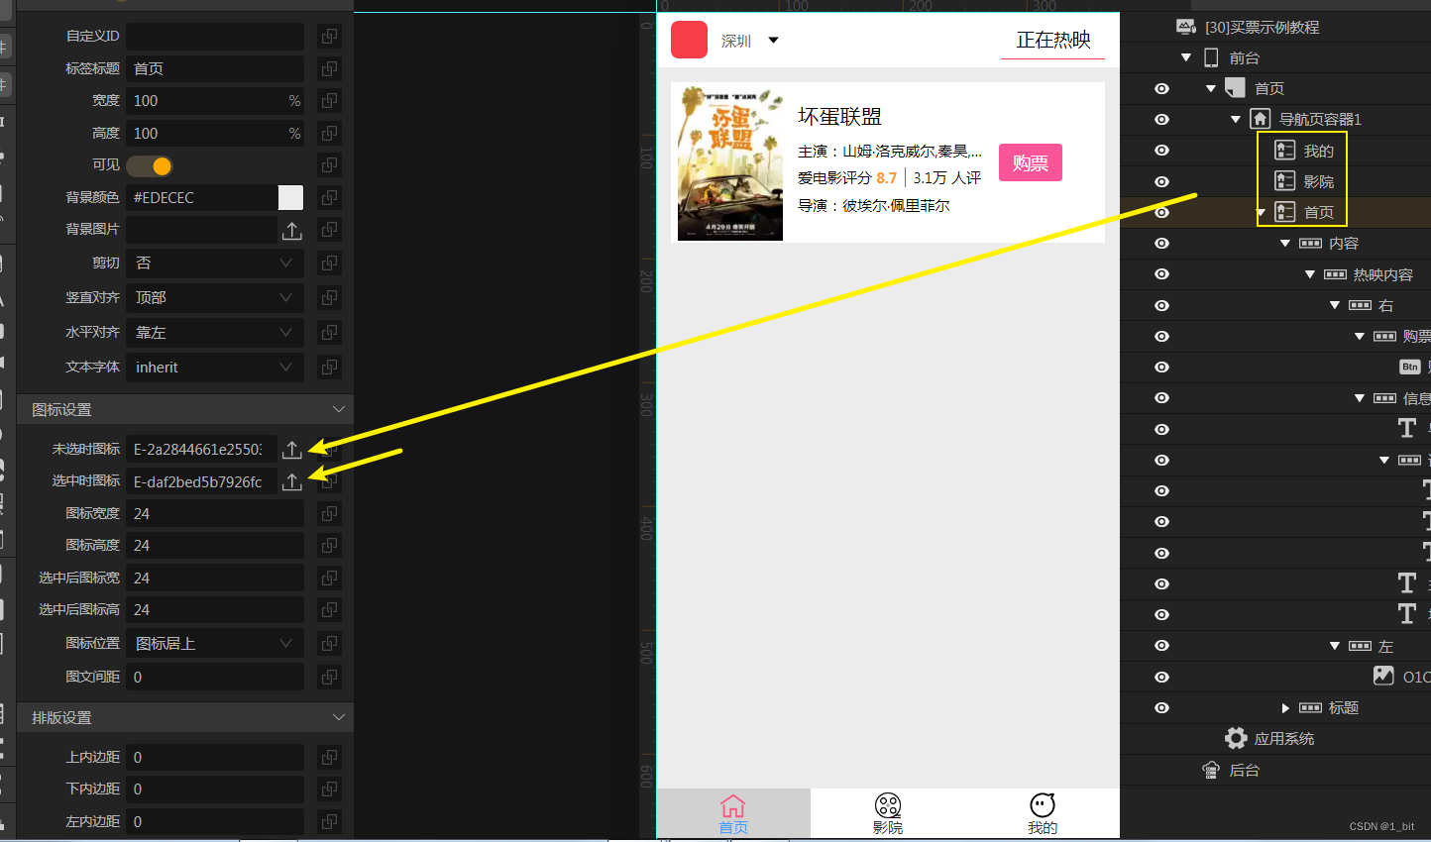1431x842 pixels.
Task: Click the upload icon beside 选中时图标
Action: pyautogui.click(x=292, y=481)
